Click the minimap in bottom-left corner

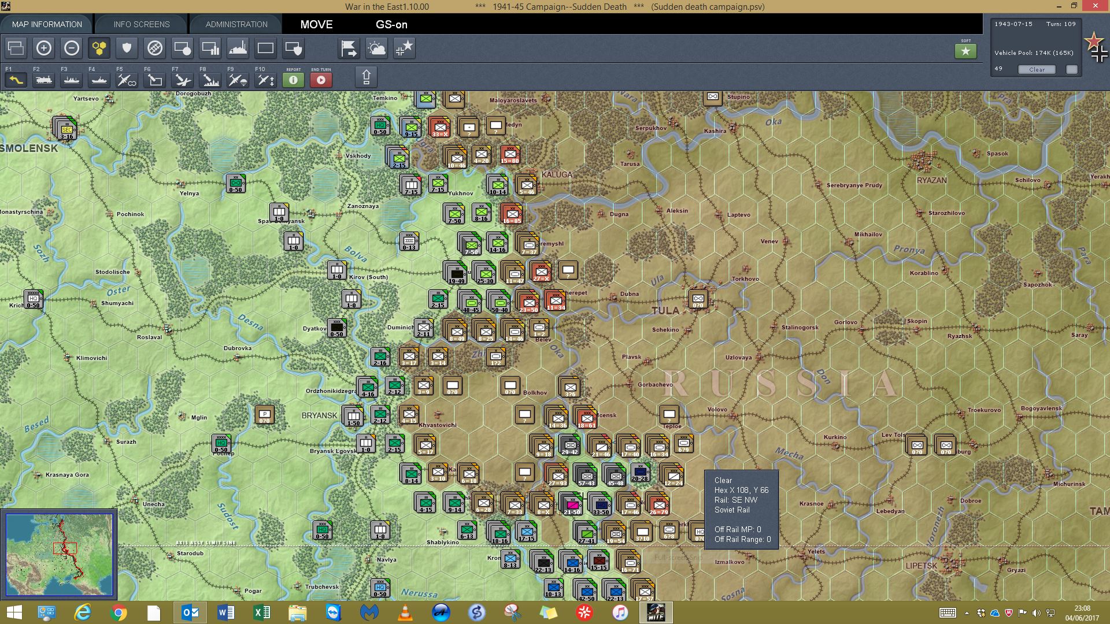tap(59, 555)
